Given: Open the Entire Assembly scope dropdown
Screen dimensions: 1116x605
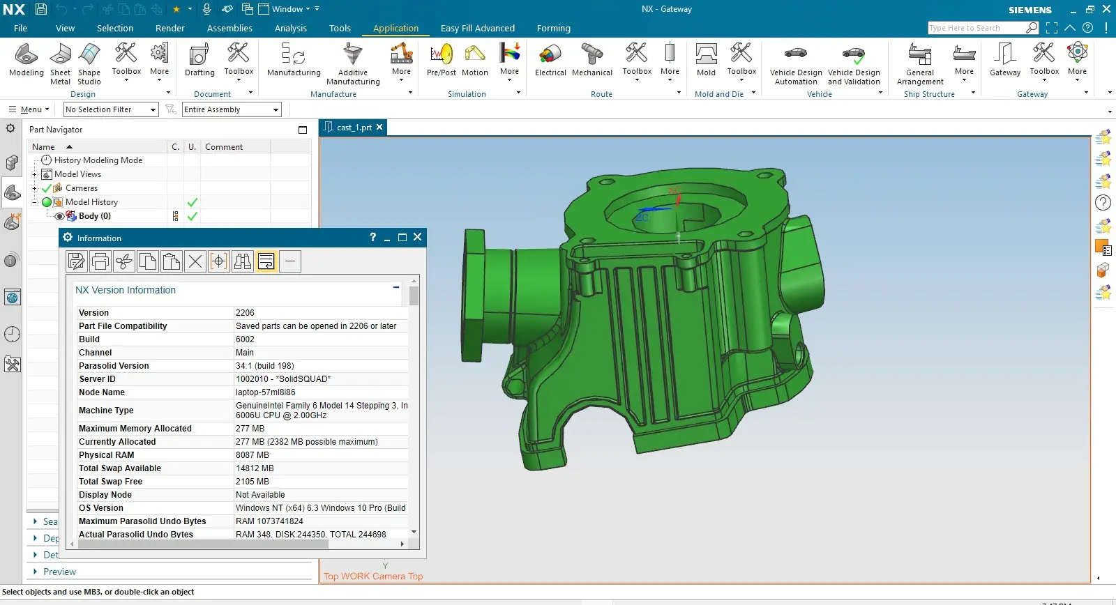Looking at the screenshot, I should [232, 109].
